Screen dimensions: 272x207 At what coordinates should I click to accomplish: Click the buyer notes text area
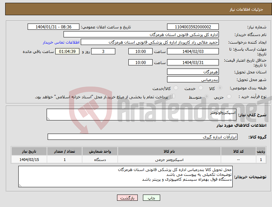(x=125, y=177)
